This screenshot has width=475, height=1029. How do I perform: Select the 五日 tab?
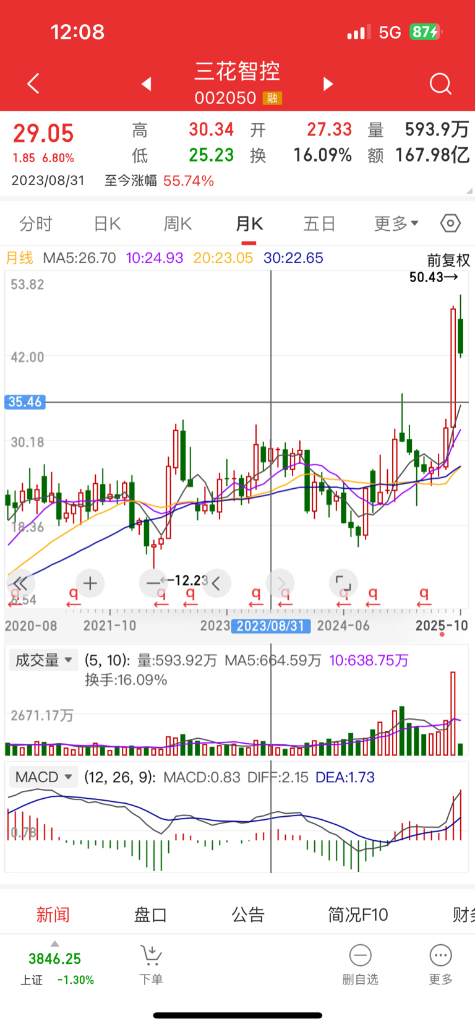[319, 223]
